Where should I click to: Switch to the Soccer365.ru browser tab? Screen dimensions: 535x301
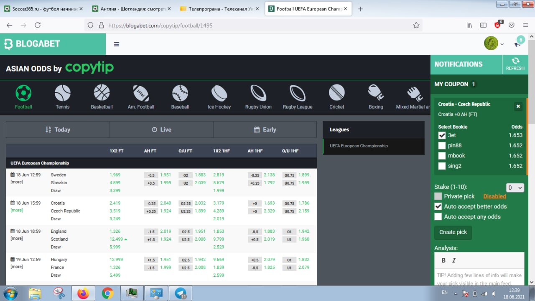43,9
